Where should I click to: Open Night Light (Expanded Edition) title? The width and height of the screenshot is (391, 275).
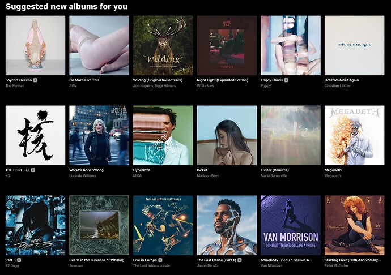coord(223,80)
